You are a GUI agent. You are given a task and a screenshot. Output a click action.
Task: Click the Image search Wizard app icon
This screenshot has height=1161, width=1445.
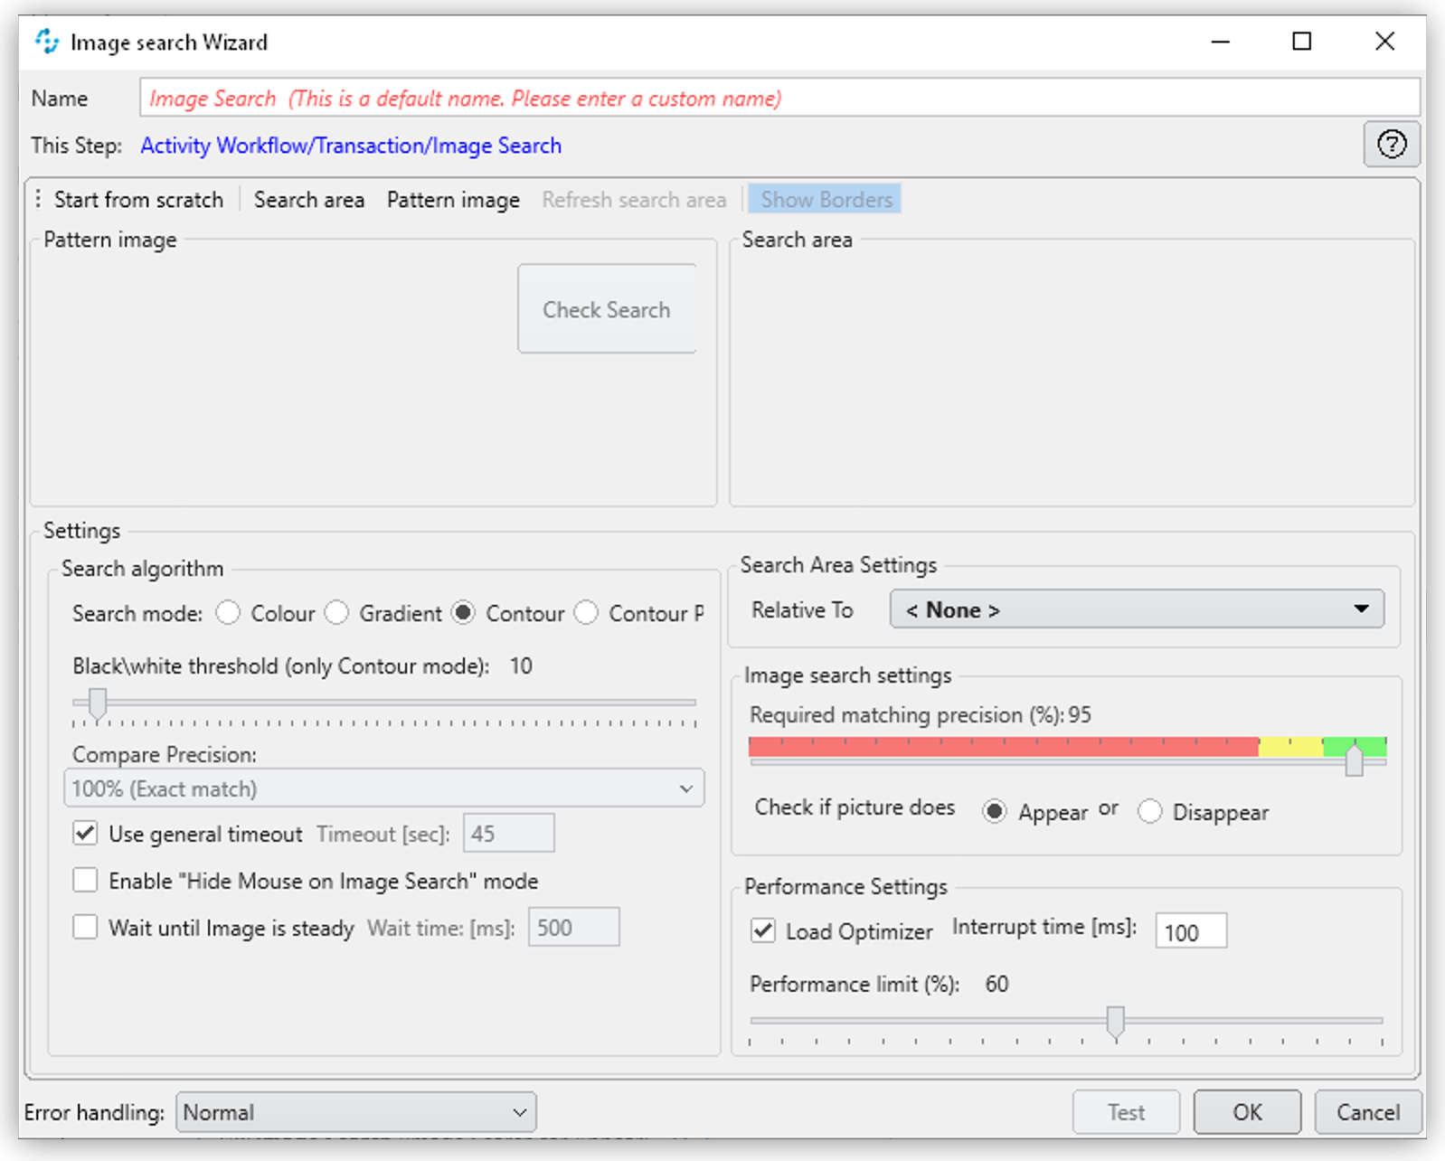pyautogui.click(x=46, y=42)
